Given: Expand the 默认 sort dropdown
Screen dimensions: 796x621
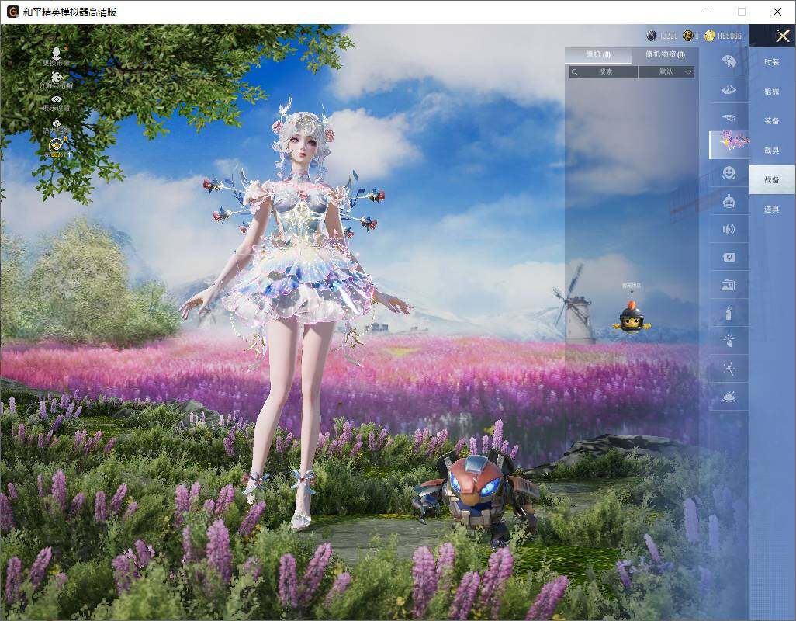Looking at the screenshot, I should [666, 72].
